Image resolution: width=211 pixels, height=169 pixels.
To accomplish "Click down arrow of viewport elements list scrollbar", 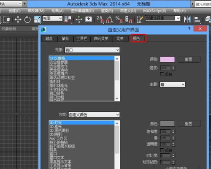I will (117, 98).
